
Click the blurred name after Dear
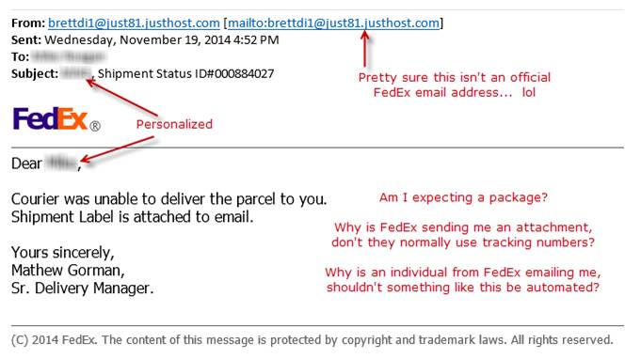[61, 164]
